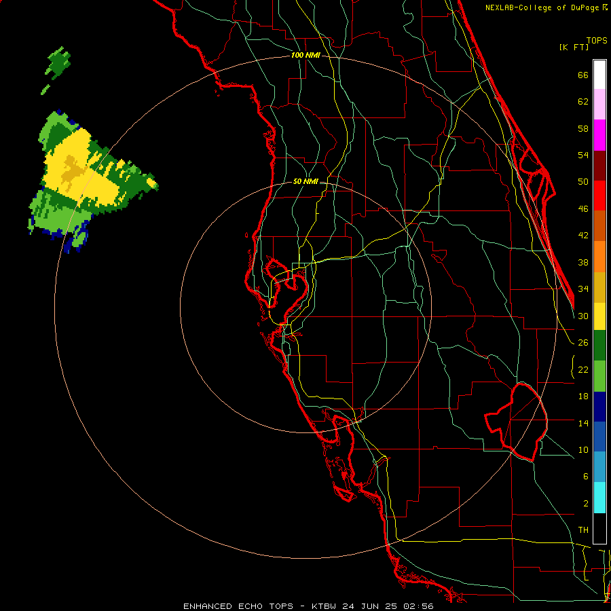Click the 50 NMI range ring label
This screenshot has height=611, width=611.
[x=305, y=181]
